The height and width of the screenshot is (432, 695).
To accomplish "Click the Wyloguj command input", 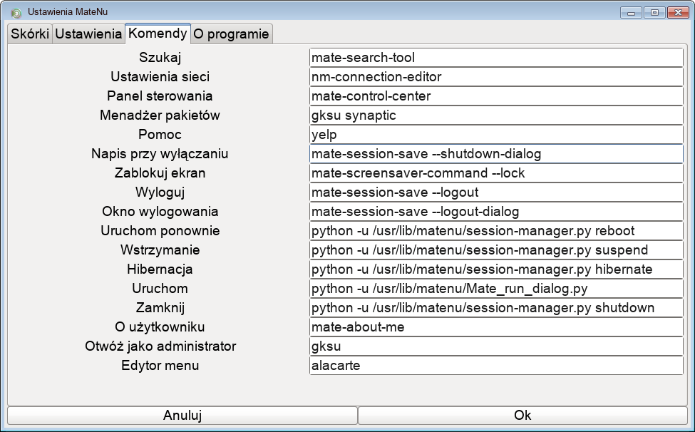I will 496,192.
